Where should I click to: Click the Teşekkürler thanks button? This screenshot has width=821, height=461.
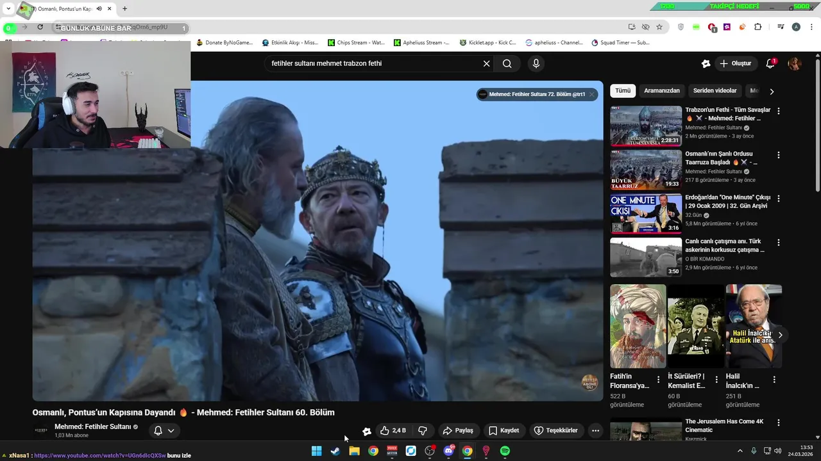click(556, 430)
